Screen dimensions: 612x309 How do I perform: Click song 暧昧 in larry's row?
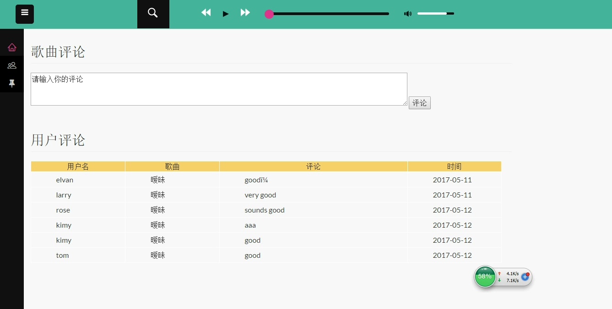158,195
